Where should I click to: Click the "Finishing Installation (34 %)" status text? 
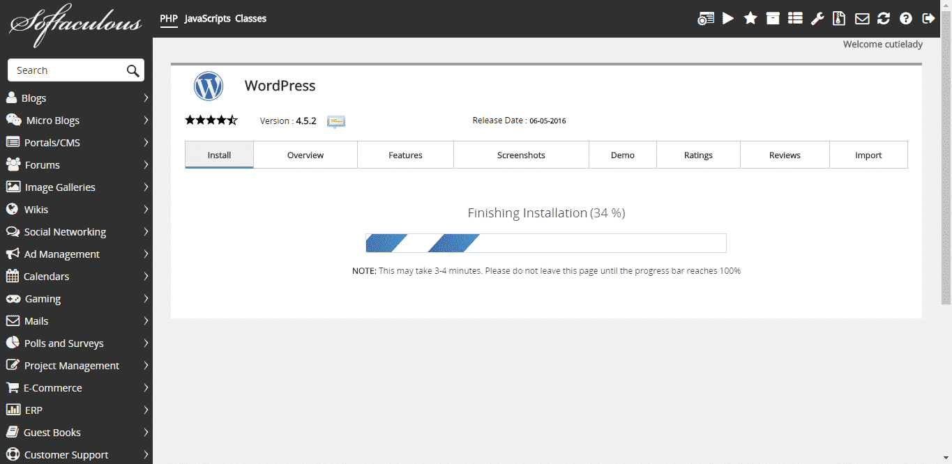(546, 213)
